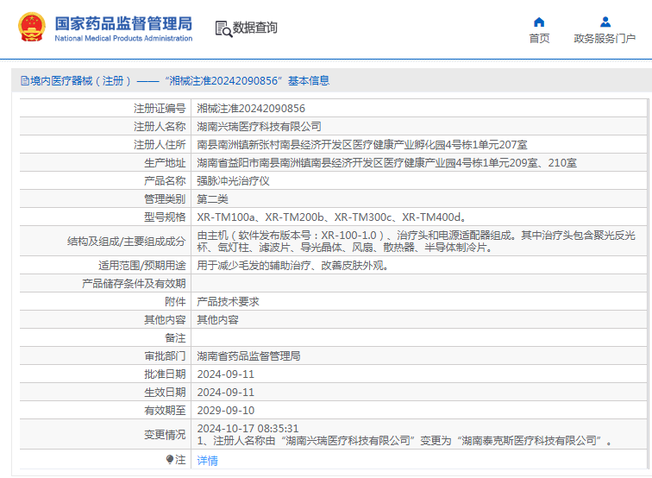Click the 产品技术要求 attachment value
The height and width of the screenshot is (478, 652).
pos(228,302)
